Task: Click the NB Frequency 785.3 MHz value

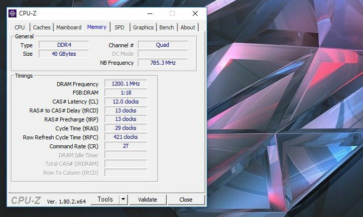Action: tap(163, 63)
